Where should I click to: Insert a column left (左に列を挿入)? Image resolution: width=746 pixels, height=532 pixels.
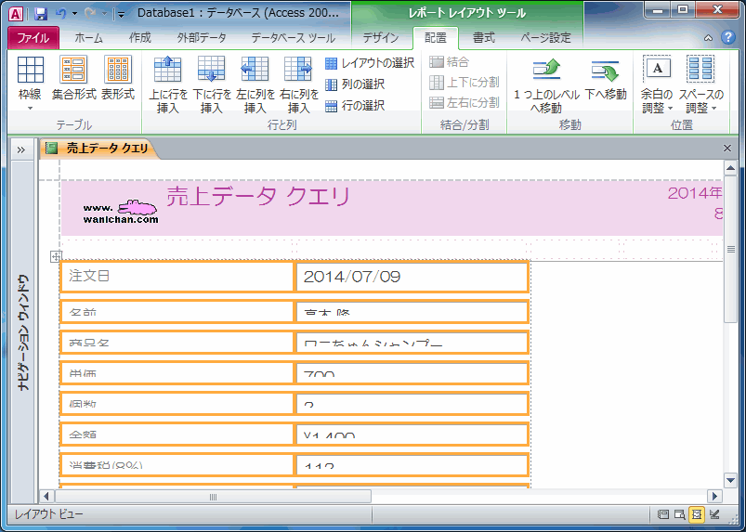255,84
